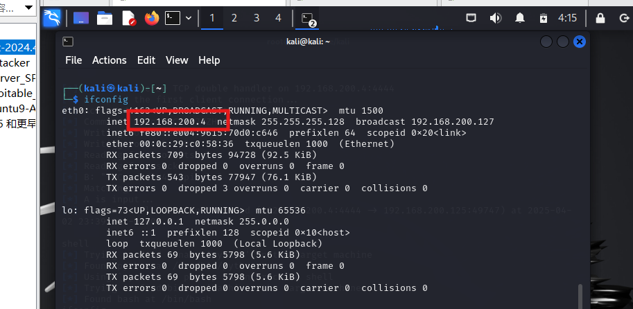Viewport: 633px width, 309px height.
Task: Select the highlighted "-2024.4" sidebar entry
Action: click(x=18, y=48)
